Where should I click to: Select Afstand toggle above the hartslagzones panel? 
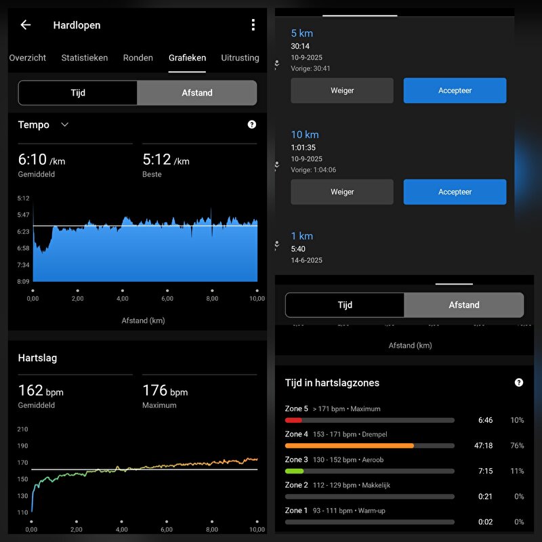463,305
